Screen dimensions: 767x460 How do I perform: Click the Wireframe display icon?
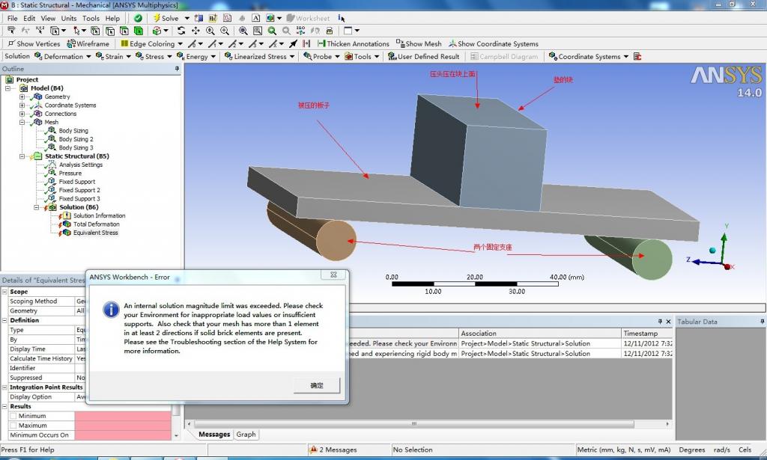tap(88, 43)
